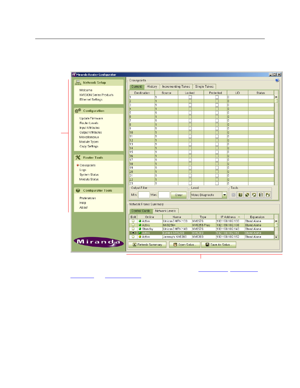Click the lock icon in Tools group
The width and height of the screenshot is (300, 388).
(x=268, y=195)
